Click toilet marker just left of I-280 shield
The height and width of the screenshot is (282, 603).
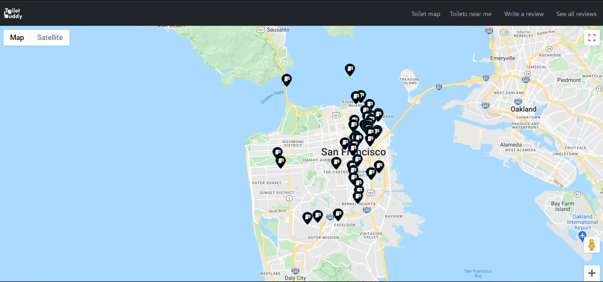coord(318,216)
